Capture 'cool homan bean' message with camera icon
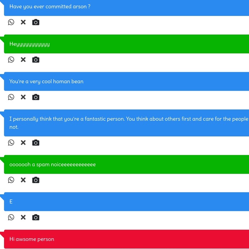This screenshot has height=249, width=249. click(36, 97)
